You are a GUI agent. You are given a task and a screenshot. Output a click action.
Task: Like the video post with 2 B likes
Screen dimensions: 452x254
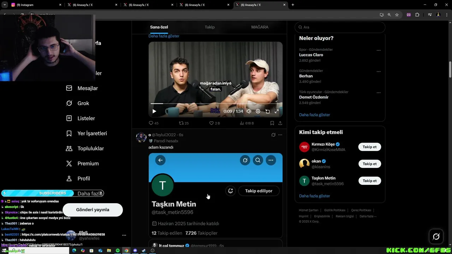pos(214,123)
